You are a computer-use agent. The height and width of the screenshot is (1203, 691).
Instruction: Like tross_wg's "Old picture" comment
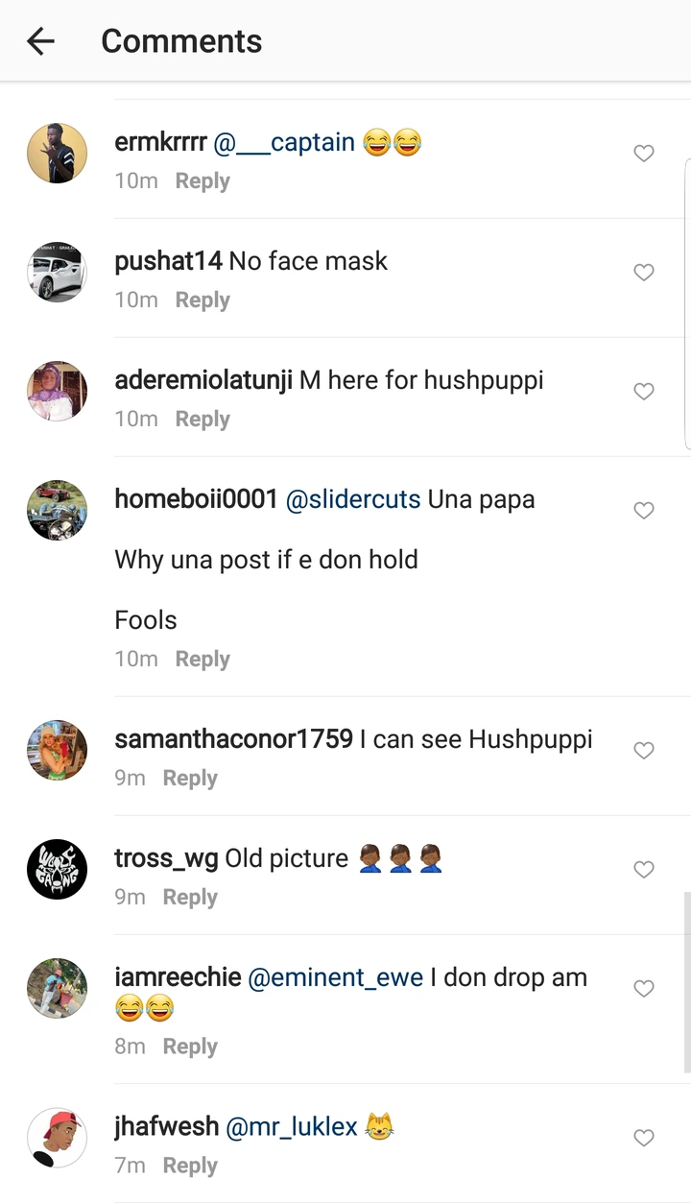pos(644,870)
